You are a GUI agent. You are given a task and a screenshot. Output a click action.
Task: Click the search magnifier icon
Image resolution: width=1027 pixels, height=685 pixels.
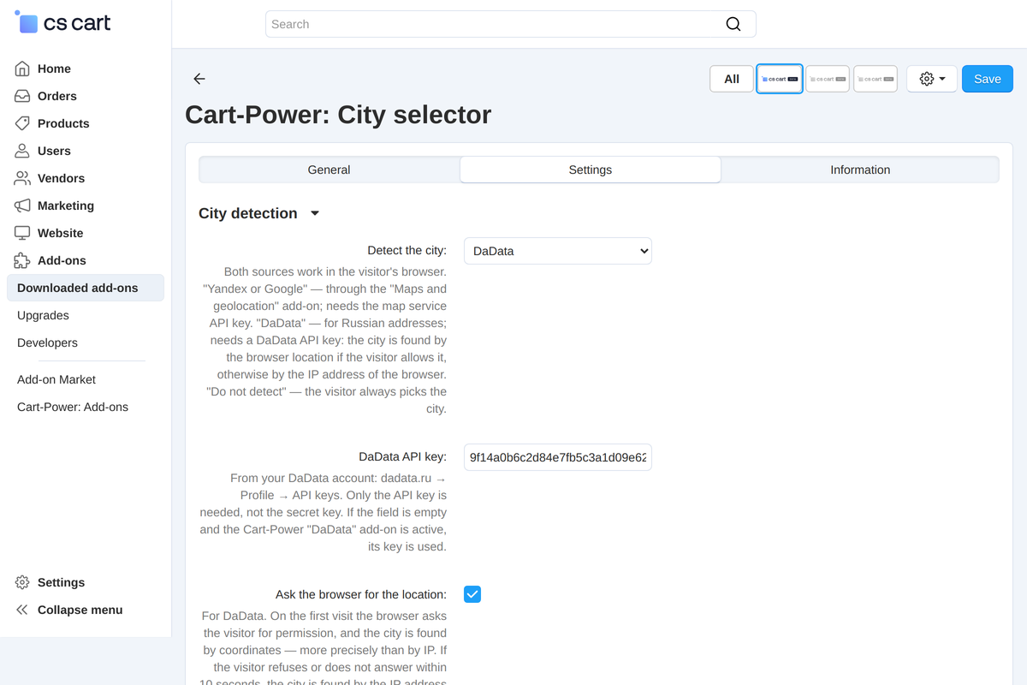point(733,24)
